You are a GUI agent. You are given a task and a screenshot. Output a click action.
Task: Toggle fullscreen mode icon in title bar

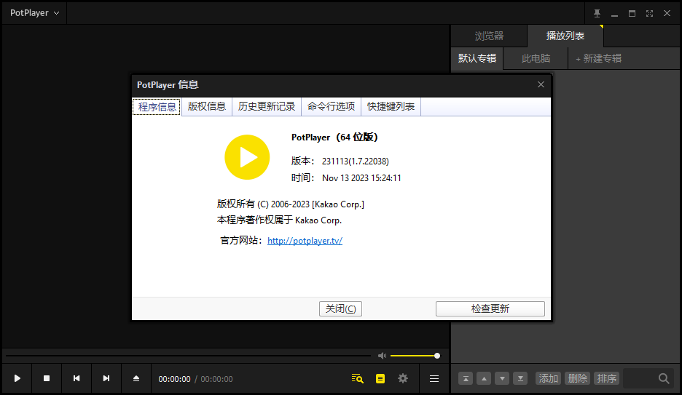coord(649,13)
